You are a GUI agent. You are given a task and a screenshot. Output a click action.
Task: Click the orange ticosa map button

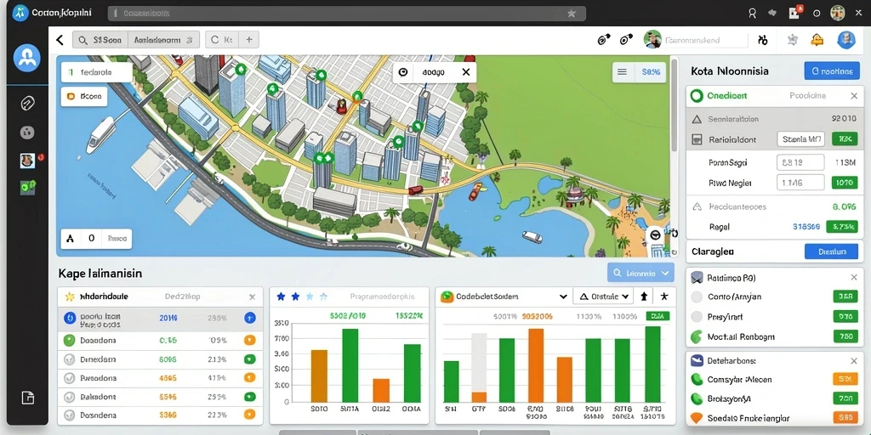click(84, 96)
